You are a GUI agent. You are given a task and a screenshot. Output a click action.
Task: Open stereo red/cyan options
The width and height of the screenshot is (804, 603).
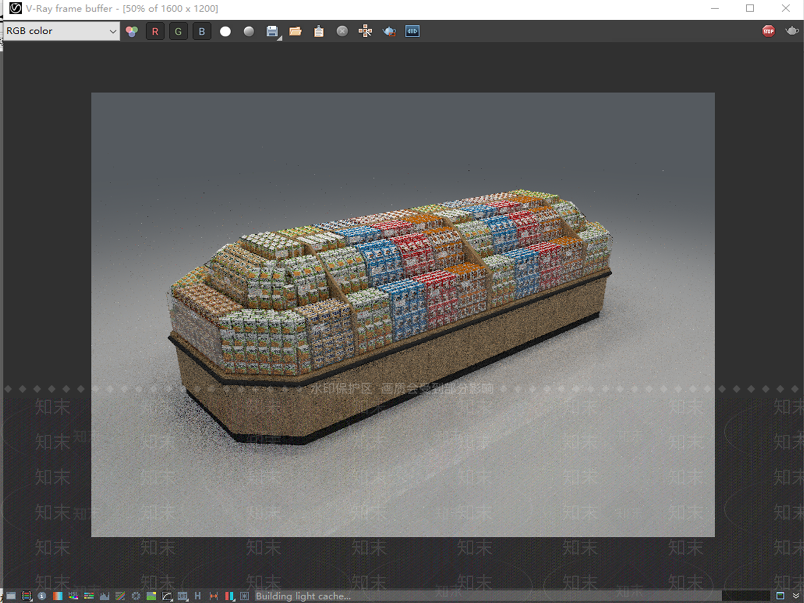point(230,596)
